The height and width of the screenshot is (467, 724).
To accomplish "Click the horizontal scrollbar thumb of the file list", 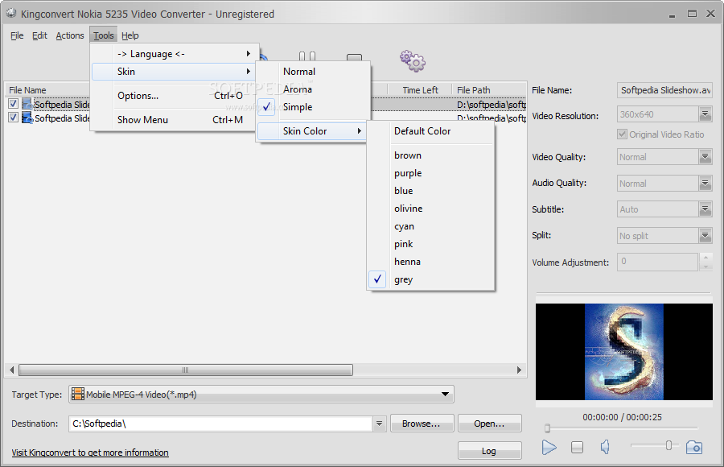I will pos(186,370).
